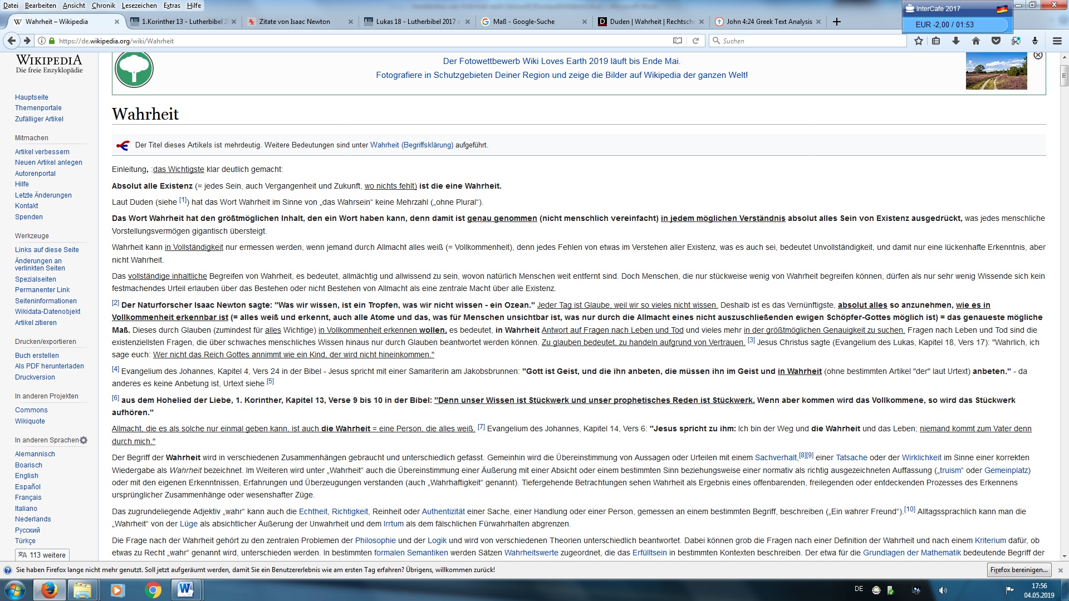Dismiss the Firefox cleanup notification bar

point(1061,570)
